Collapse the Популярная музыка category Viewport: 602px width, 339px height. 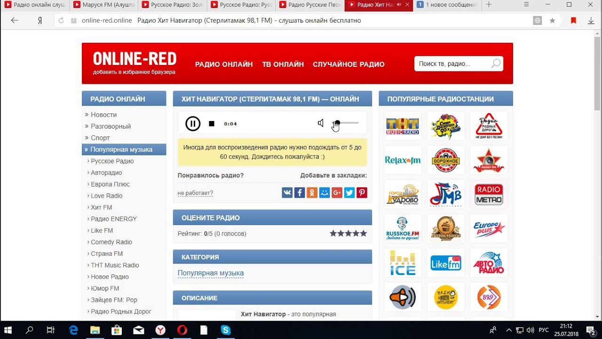coord(124,149)
